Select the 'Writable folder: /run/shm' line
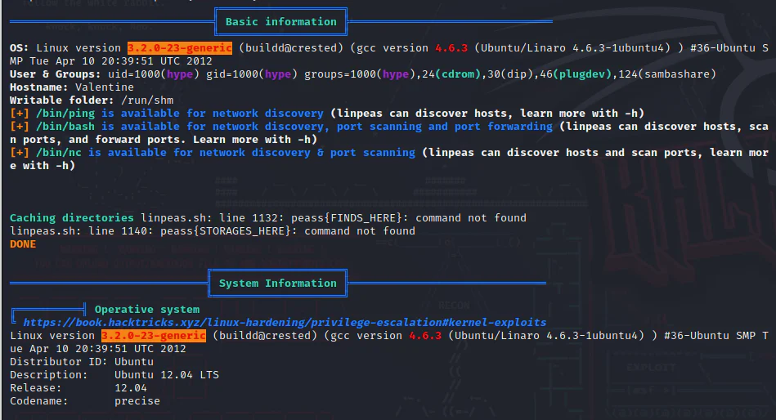Image resolution: width=776 pixels, height=420 pixels. point(92,100)
